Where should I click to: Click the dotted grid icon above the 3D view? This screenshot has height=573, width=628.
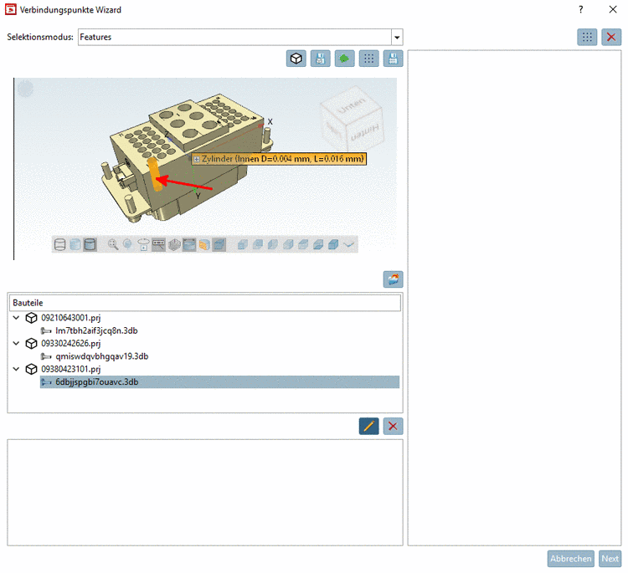(369, 59)
